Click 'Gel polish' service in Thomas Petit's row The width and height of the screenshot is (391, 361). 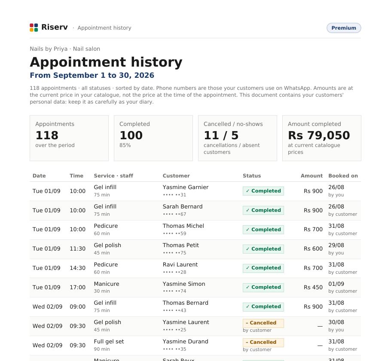(x=107, y=245)
